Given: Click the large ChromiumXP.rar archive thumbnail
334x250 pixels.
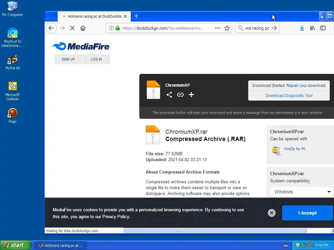Looking at the screenshot, I should point(153,135).
